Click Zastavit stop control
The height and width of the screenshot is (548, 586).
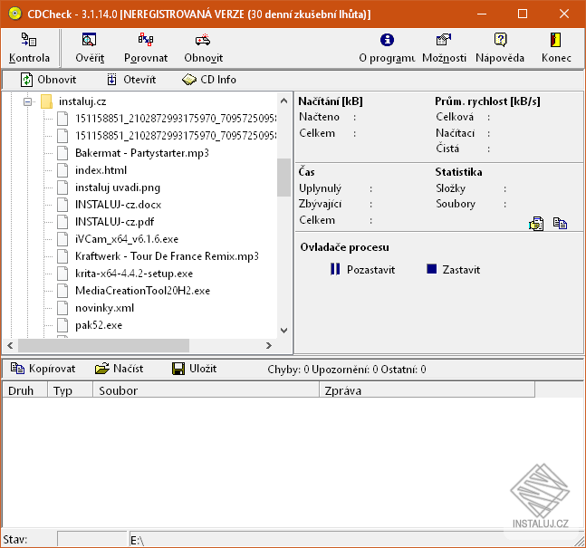[x=453, y=270]
